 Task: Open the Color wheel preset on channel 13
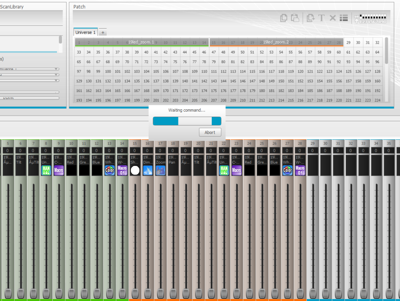point(110,170)
